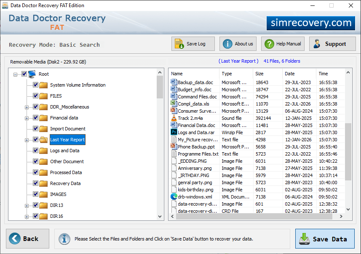The width and height of the screenshot is (361, 254).
Task: Click the Photoshop icon beside Logs and Data.rar
Action: pos(174,132)
